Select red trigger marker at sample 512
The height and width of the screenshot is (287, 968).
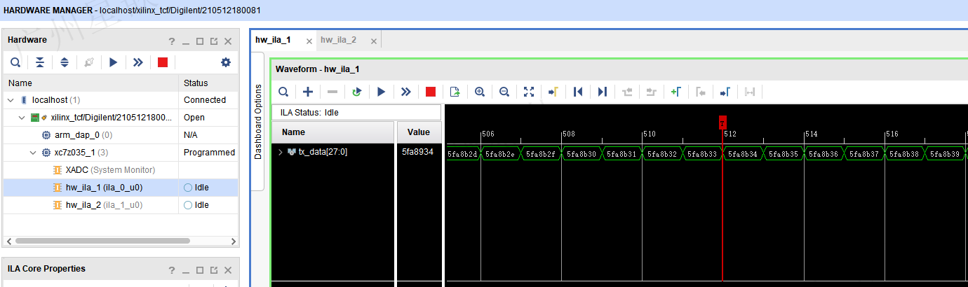coord(722,122)
